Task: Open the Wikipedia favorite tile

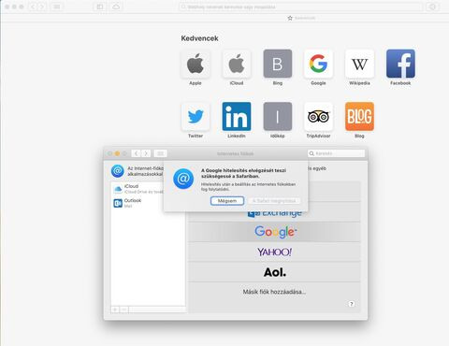Action: coord(359,64)
